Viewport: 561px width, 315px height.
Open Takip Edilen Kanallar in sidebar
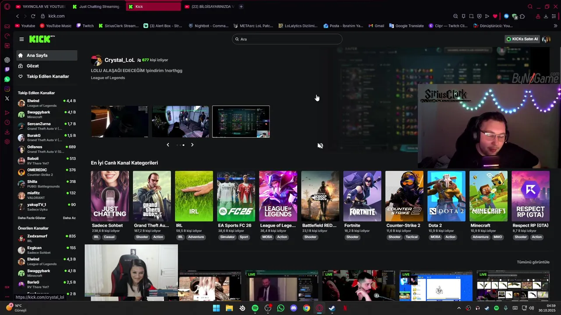point(47,77)
